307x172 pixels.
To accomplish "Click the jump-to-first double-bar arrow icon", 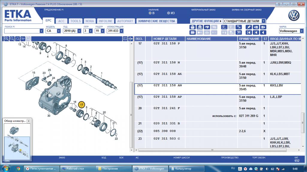I will click(x=249, y=33).
